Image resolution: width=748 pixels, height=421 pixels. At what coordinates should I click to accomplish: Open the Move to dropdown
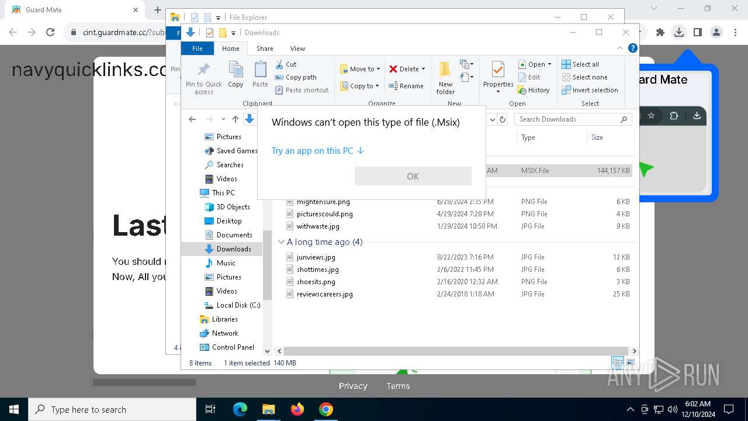360,69
